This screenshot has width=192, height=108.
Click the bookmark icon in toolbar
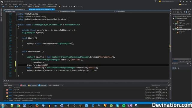pyautogui.click(x=74, y=7)
